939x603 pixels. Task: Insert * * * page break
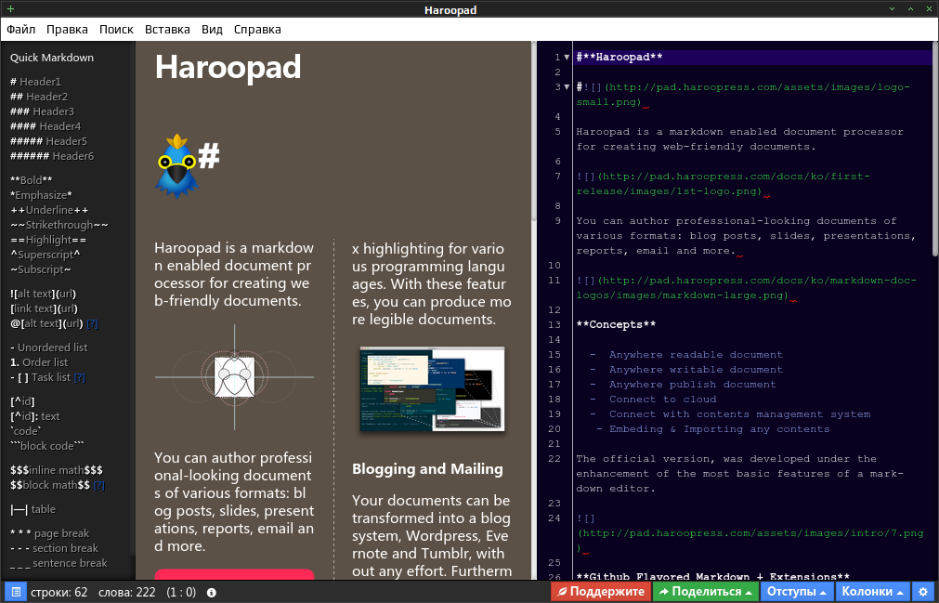[49, 533]
